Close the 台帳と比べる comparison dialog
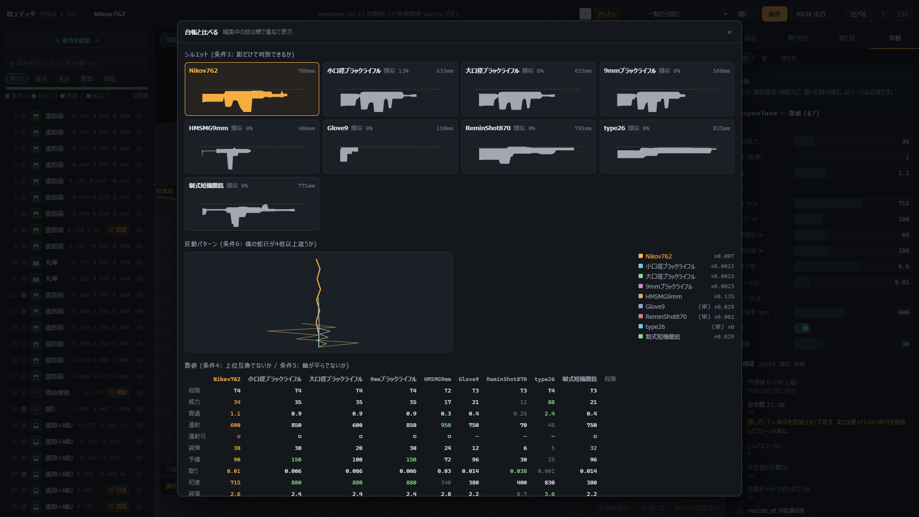This screenshot has width=919, height=517. click(x=729, y=33)
